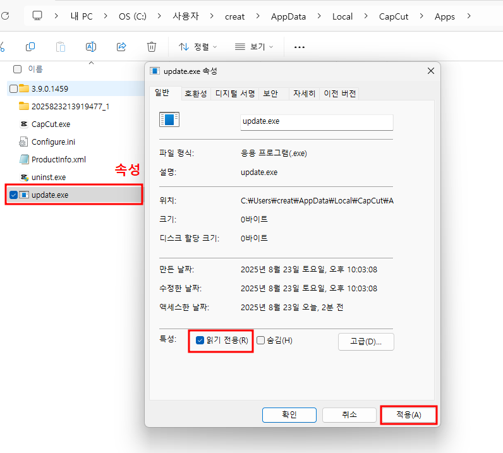This screenshot has width=503, height=453.
Task: Click the Apps breadcrumb segment
Action: click(445, 16)
